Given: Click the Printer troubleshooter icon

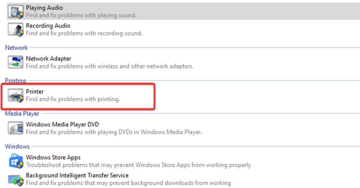Looking at the screenshot, I should pos(15,95).
